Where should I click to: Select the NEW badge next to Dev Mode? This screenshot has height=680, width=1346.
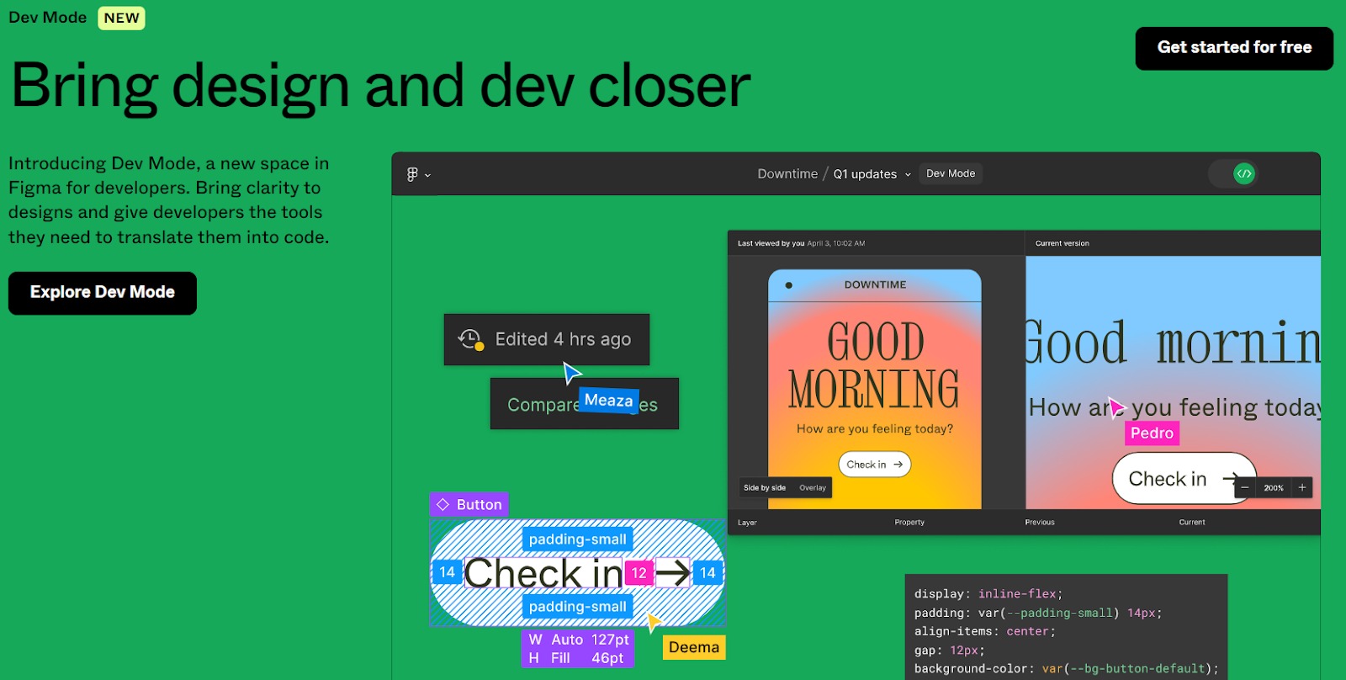(122, 18)
